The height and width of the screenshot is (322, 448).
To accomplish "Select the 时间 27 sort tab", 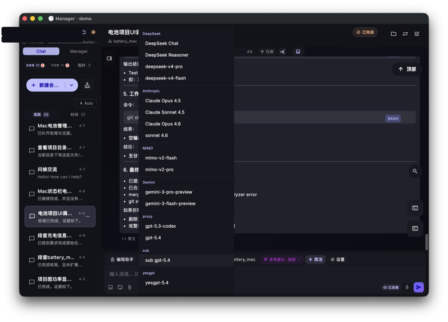I will pos(78,115).
